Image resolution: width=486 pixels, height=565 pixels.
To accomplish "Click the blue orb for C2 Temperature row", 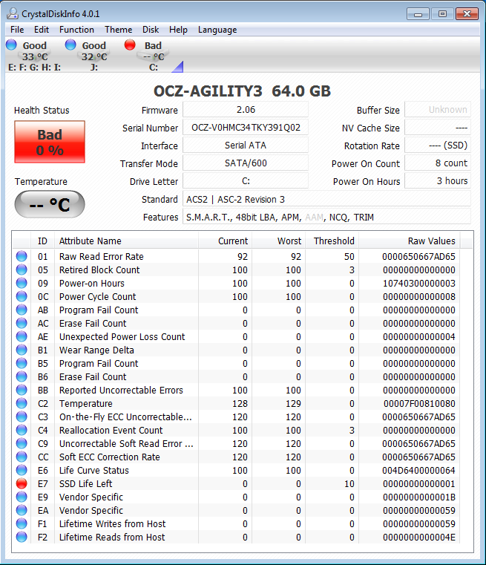I will (x=22, y=403).
